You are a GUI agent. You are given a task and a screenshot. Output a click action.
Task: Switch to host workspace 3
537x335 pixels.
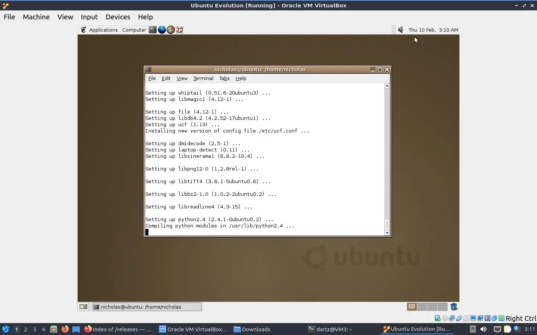pos(34,329)
